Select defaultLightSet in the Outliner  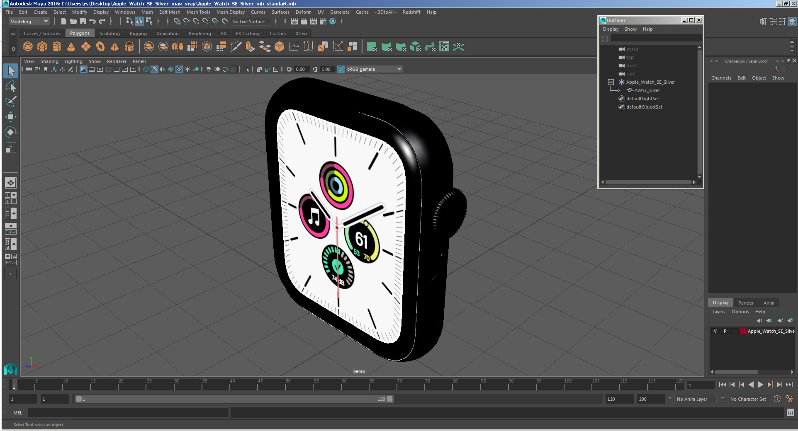tap(642, 99)
